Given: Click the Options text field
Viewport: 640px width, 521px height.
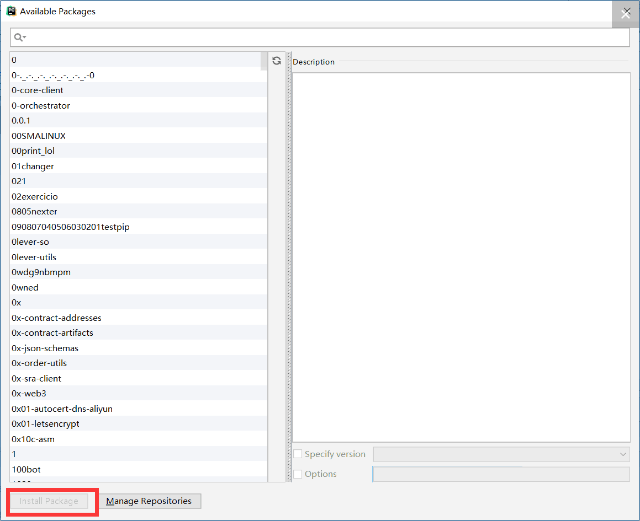Looking at the screenshot, I should point(501,474).
